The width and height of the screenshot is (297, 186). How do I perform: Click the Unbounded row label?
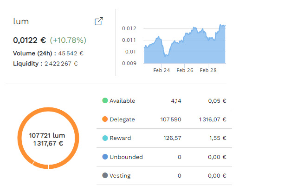click(126, 157)
